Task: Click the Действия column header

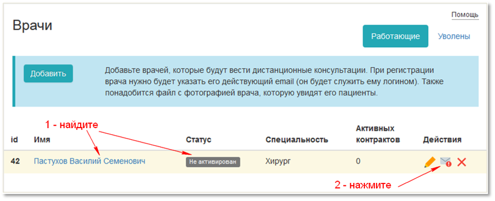Action: pyautogui.click(x=442, y=139)
